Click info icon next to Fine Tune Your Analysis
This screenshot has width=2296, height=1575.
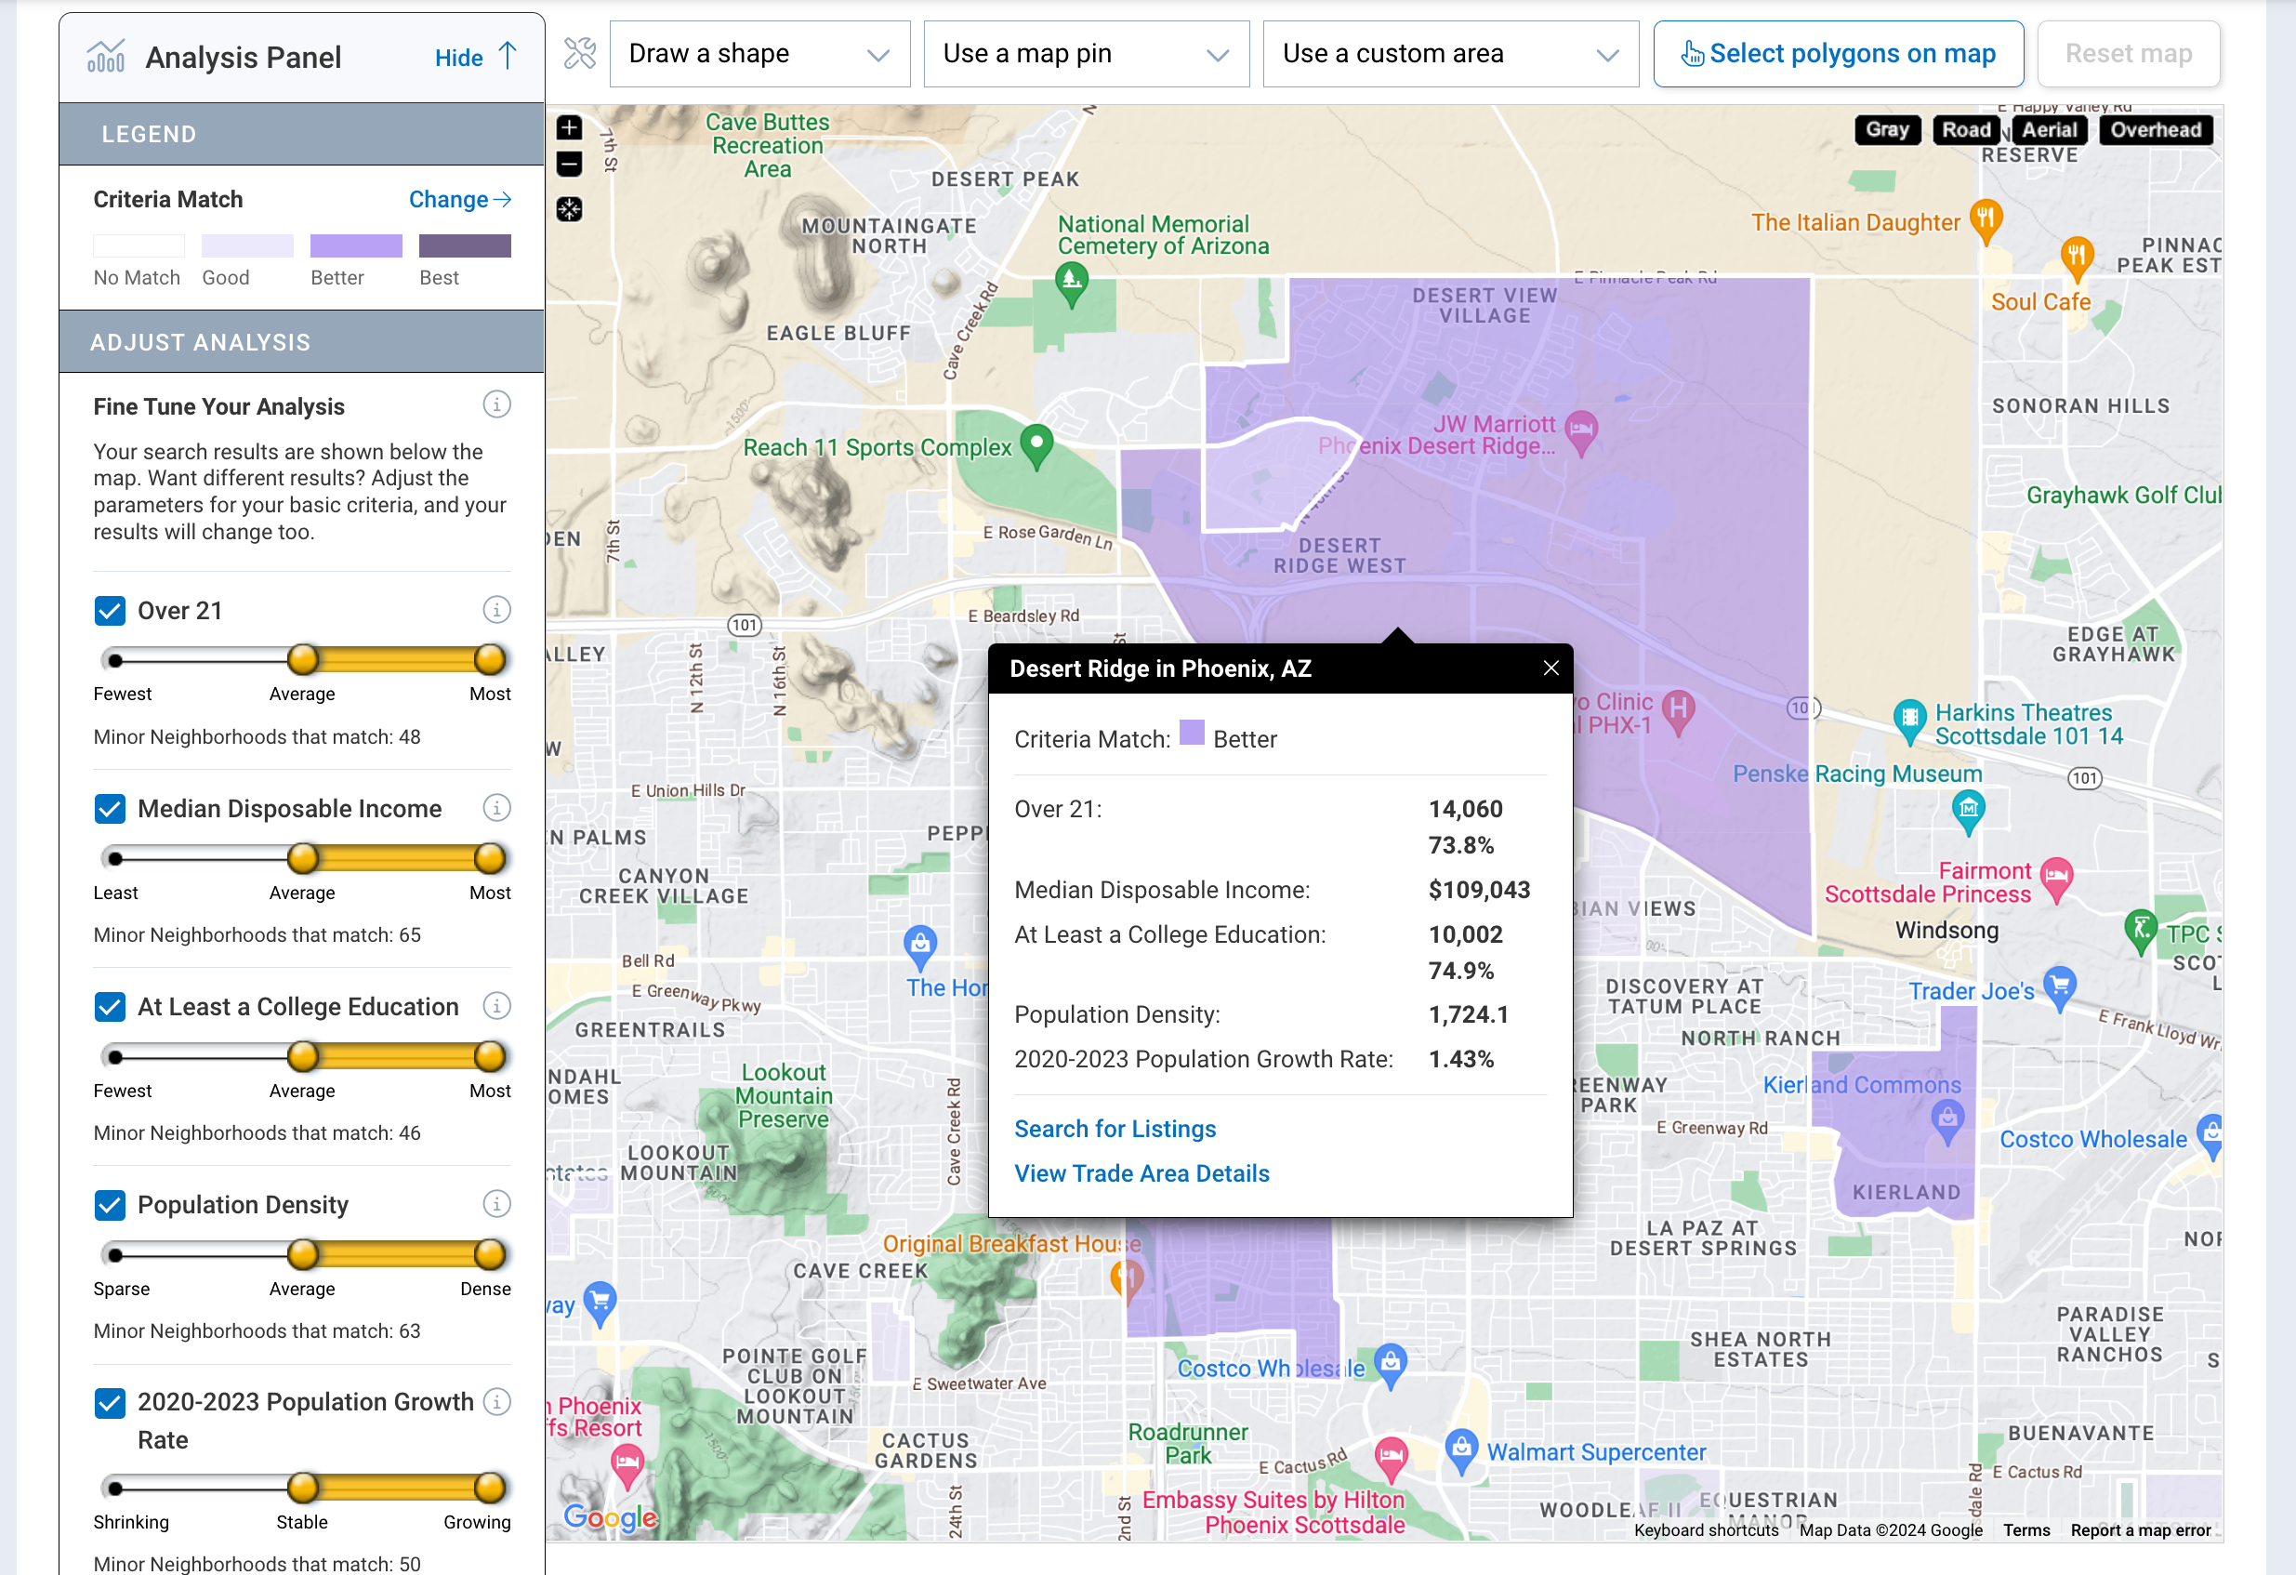tap(496, 405)
